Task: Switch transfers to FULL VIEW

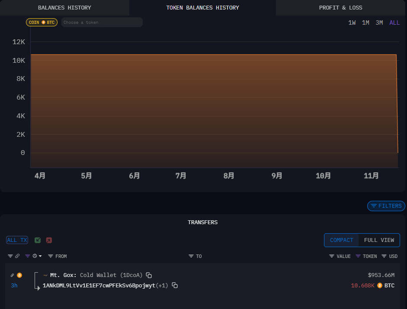Action: pos(379,240)
